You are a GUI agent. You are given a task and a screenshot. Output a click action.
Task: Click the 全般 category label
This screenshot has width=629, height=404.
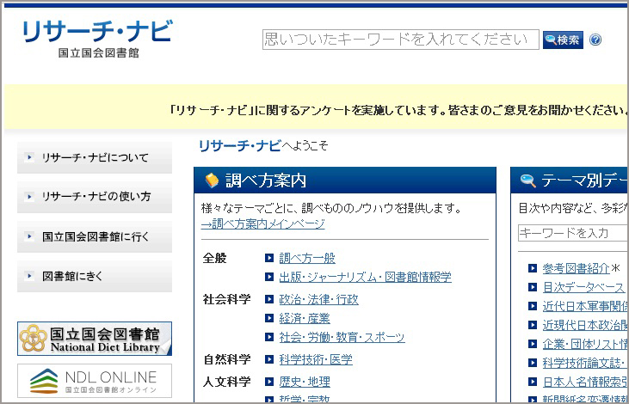pyautogui.click(x=214, y=258)
